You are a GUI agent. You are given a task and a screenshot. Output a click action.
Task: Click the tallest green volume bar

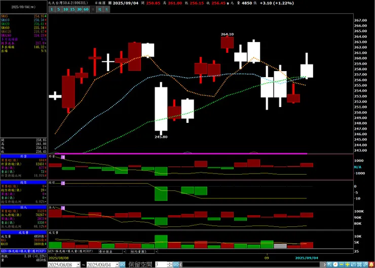point(161,242)
